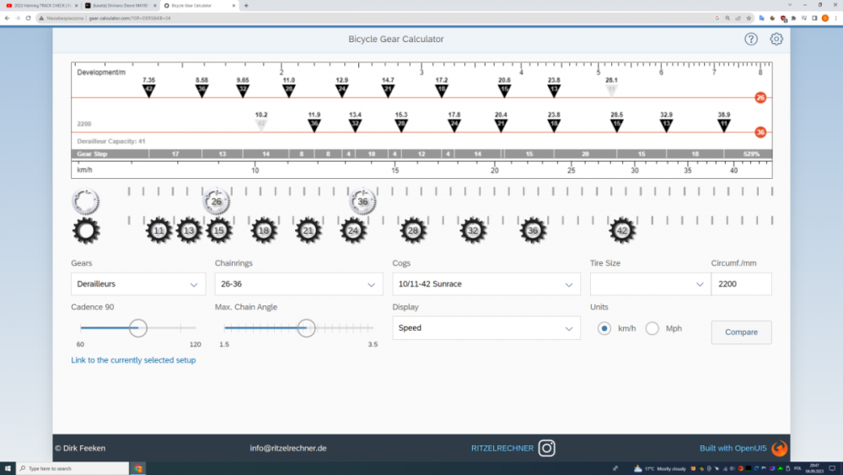Image resolution: width=843 pixels, height=475 pixels.
Task: Click the Cadence slider handle
Action: click(138, 328)
